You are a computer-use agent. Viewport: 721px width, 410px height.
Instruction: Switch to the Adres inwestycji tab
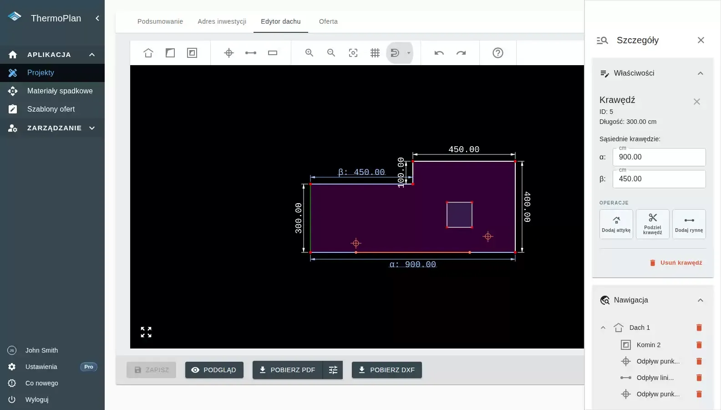pyautogui.click(x=222, y=21)
